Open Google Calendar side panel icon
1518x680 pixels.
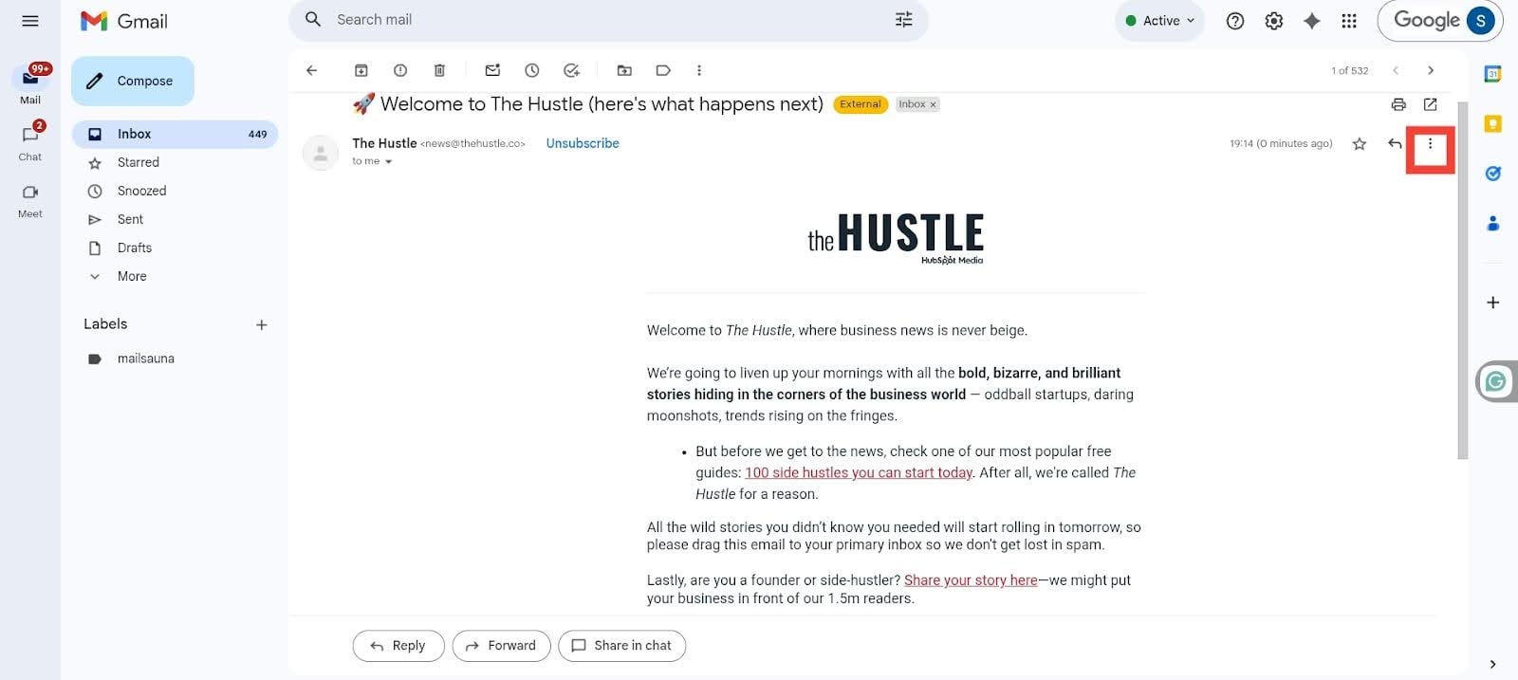tap(1492, 73)
